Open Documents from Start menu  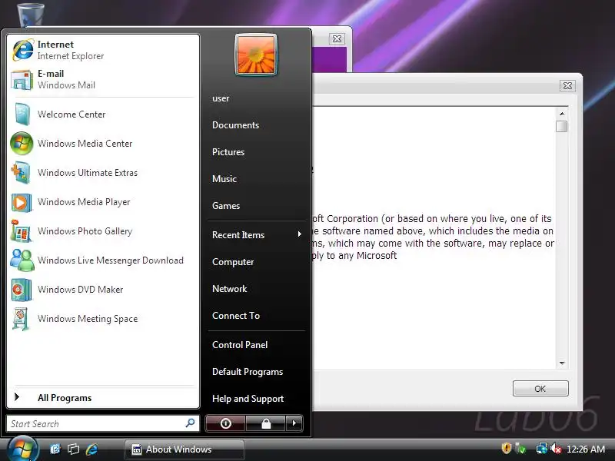[x=236, y=125]
